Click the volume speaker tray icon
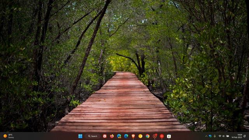The image size is (249, 140). click(x=224, y=136)
